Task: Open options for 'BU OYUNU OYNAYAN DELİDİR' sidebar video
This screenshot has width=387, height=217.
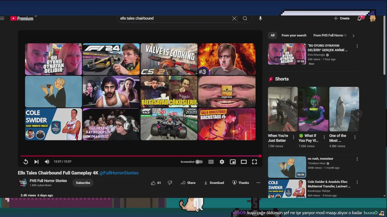Action: point(357,46)
